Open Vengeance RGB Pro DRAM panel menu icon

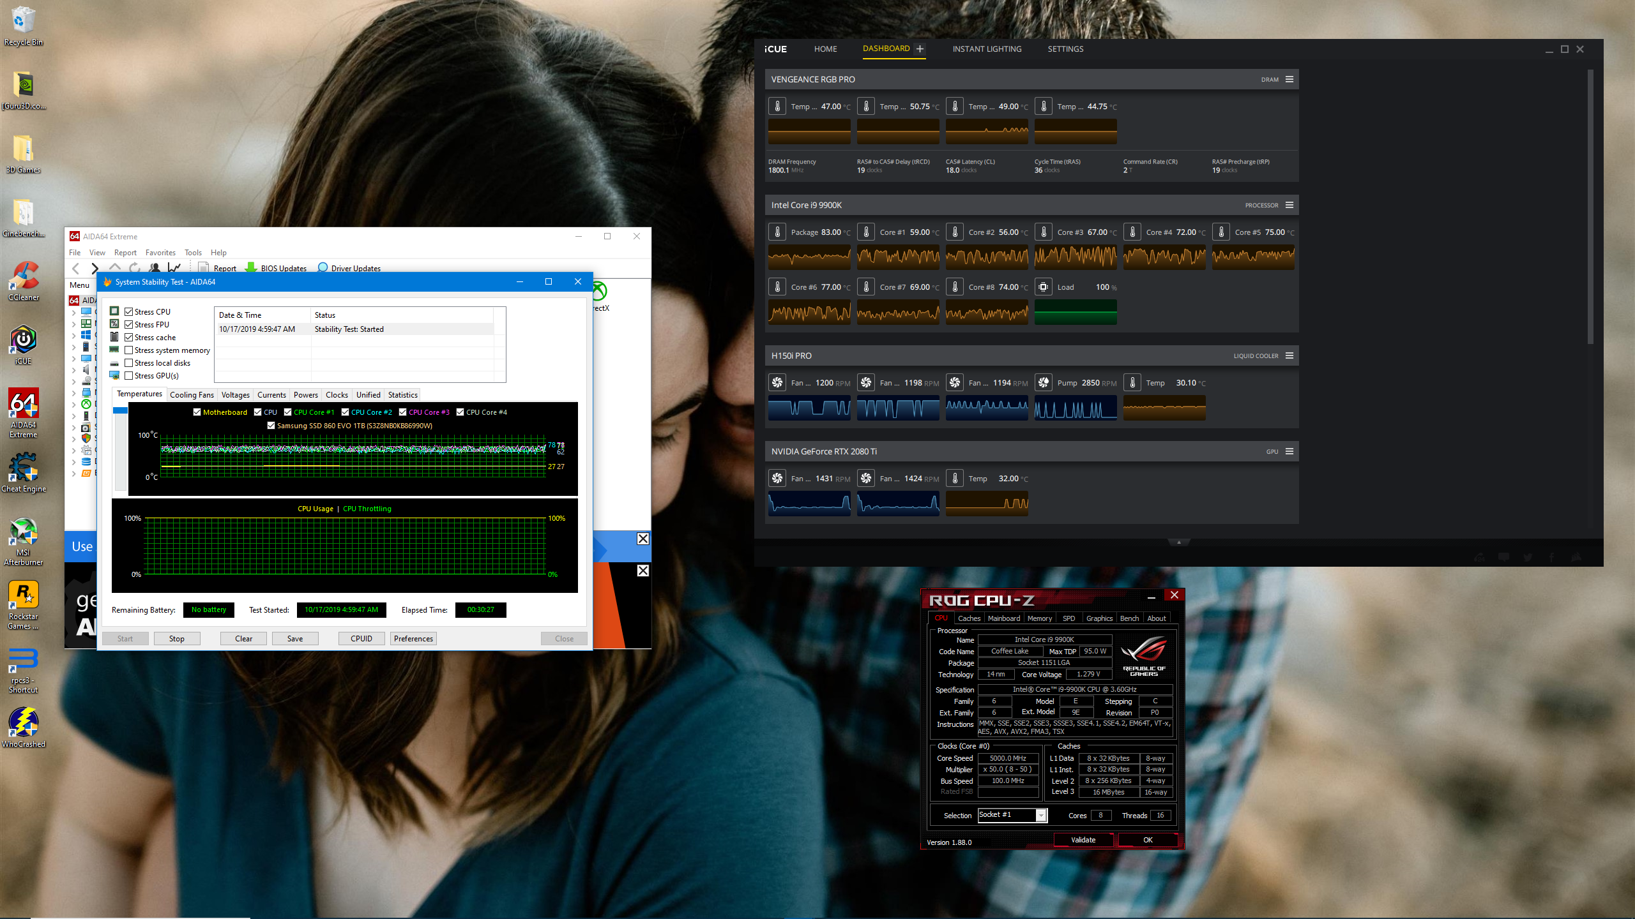[1289, 79]
